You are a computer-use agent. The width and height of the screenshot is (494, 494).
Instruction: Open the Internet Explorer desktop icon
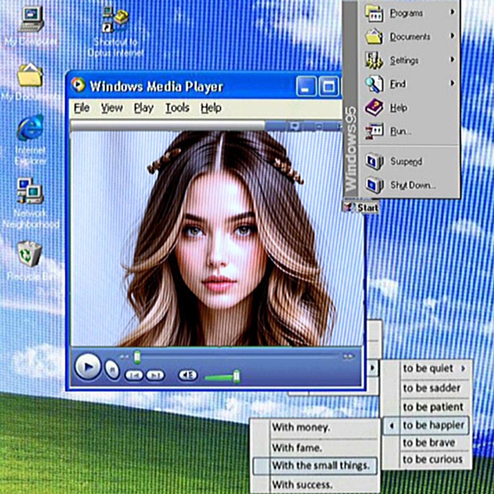[x=30, y=129]
